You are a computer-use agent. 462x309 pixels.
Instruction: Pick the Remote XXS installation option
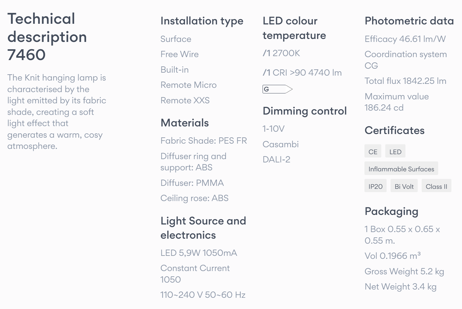point(185,100)
